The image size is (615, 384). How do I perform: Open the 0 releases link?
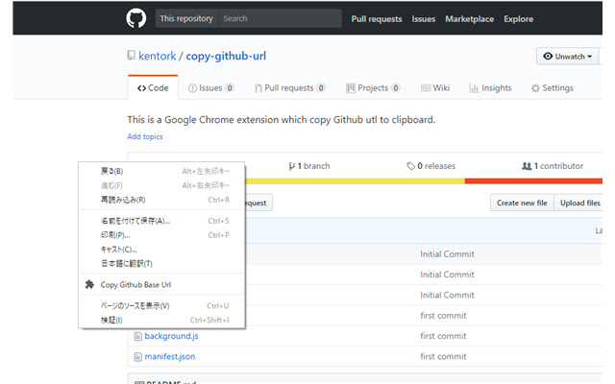[431, 166]
